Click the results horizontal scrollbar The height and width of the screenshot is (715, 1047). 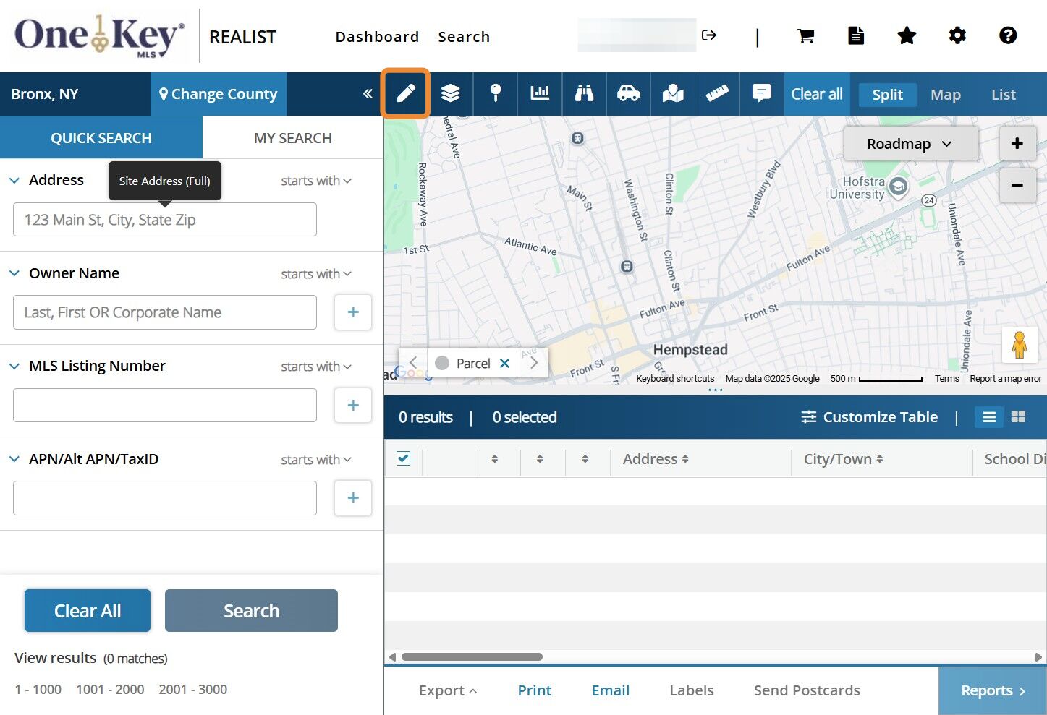click(472, 656)
